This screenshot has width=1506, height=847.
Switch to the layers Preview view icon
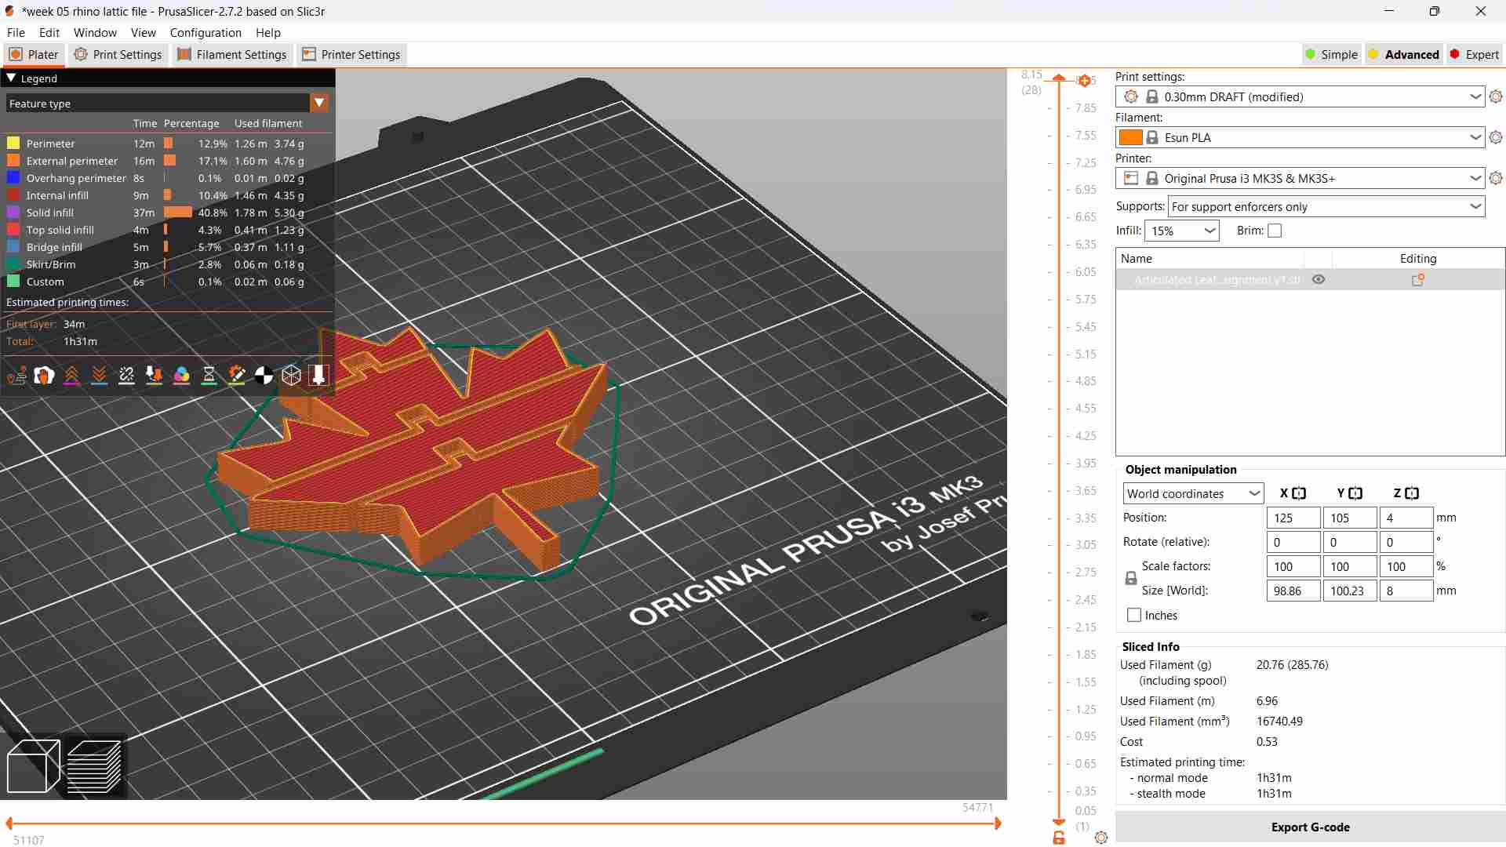tap(94, 765)
